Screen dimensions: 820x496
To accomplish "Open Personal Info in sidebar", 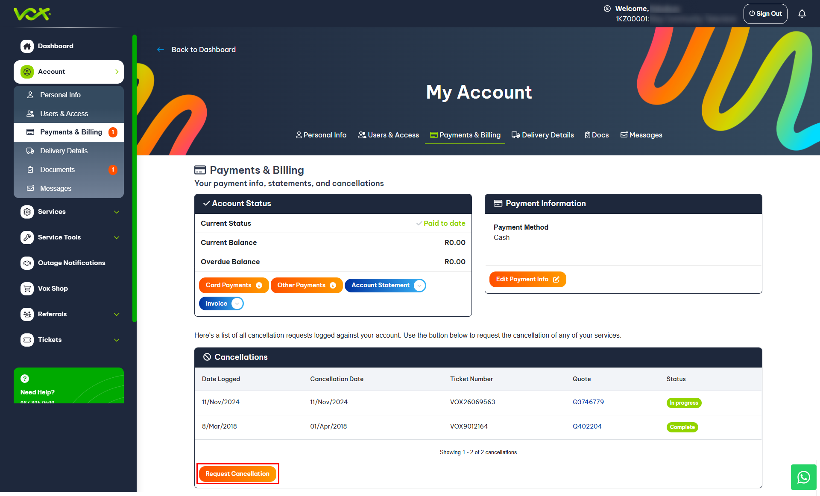I will [69, 95].
